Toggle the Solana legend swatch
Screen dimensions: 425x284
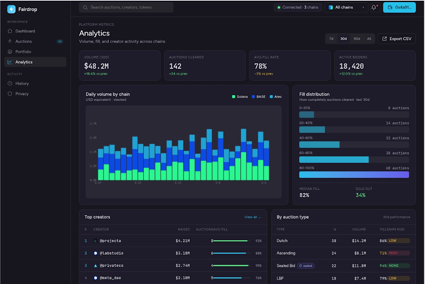[234, 97]
